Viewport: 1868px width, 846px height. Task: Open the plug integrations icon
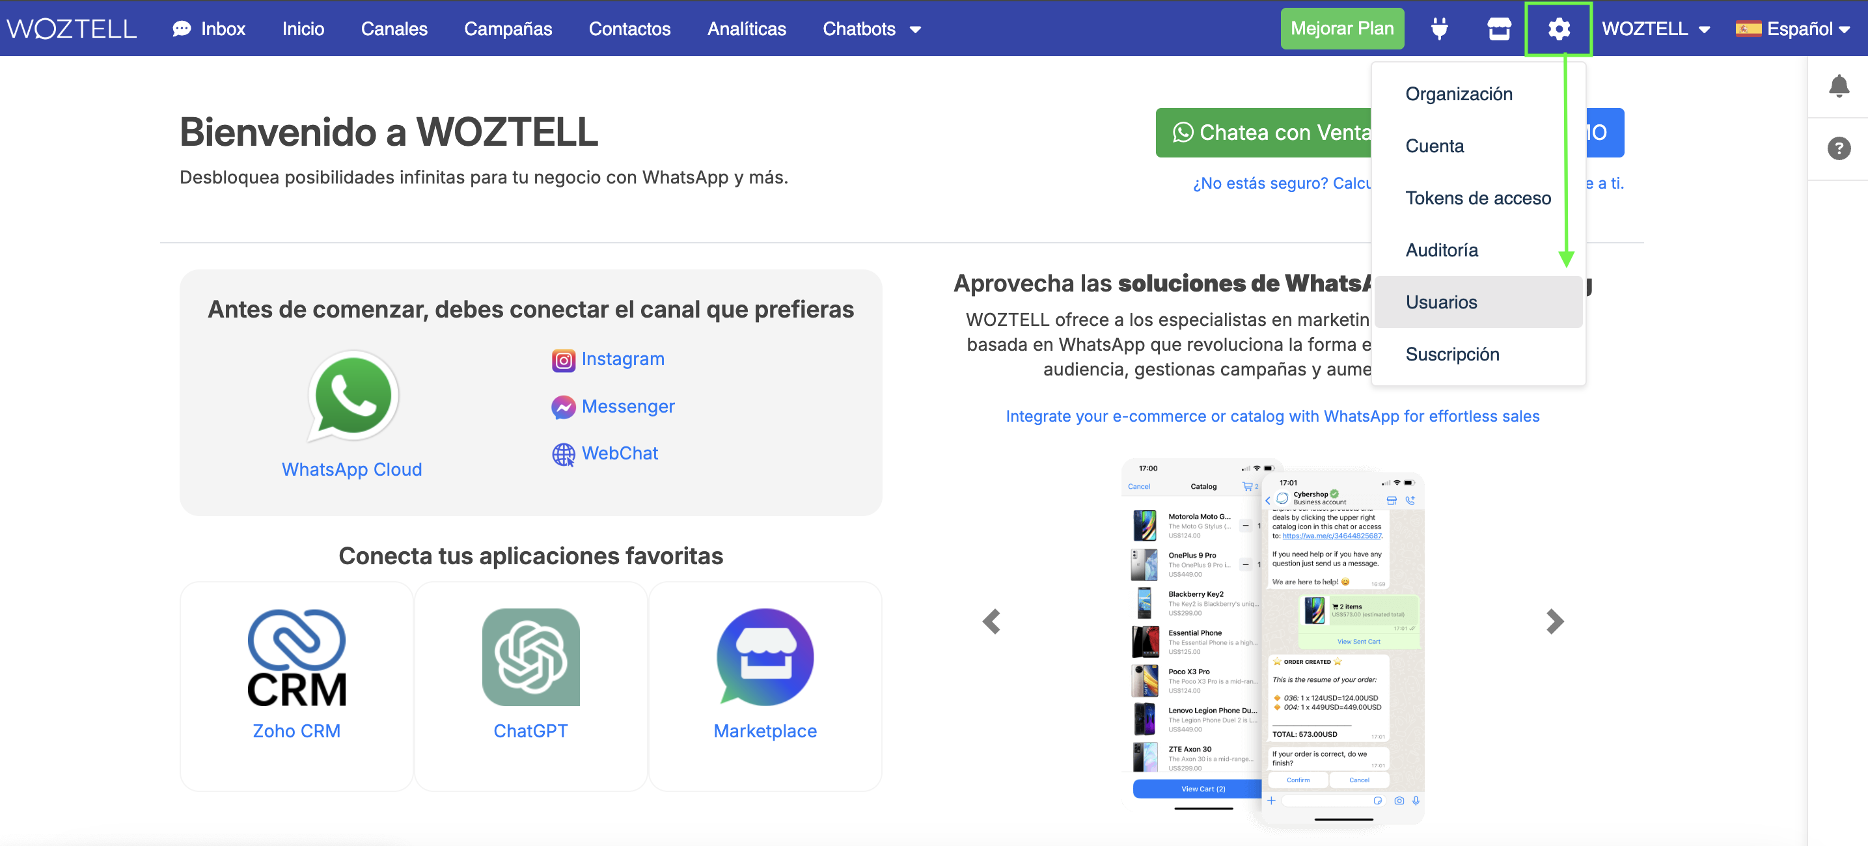1440,29
